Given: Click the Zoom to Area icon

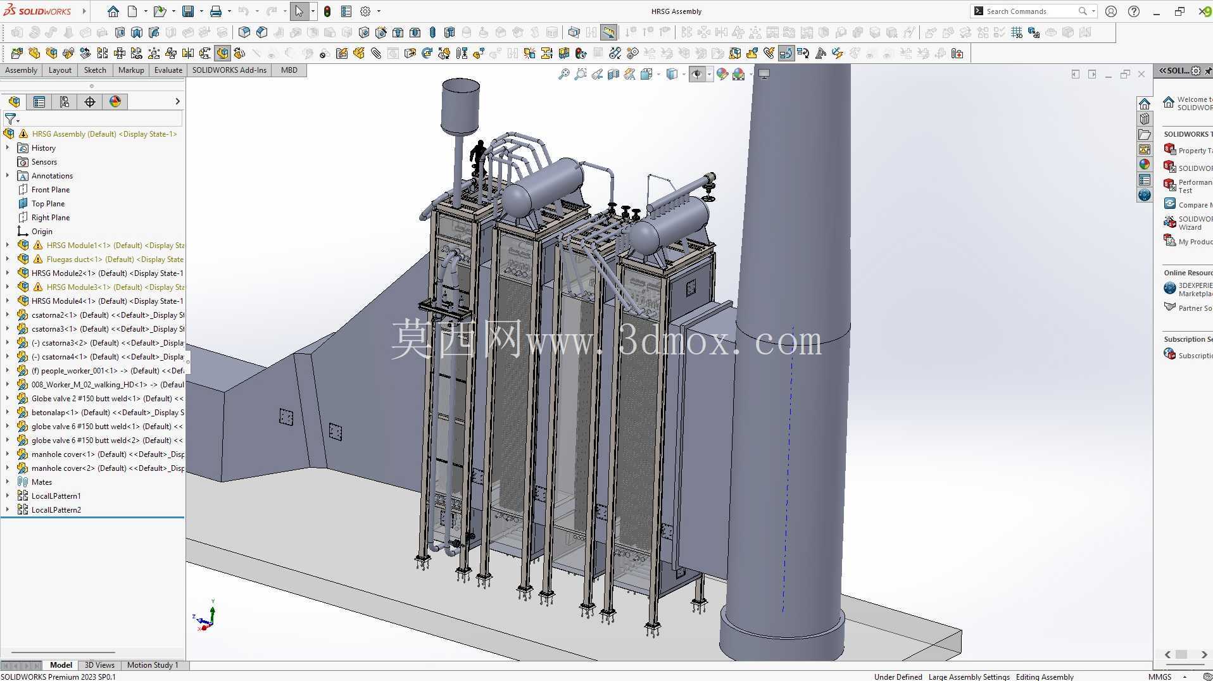Looking at the screenshot, I should 580,75.
